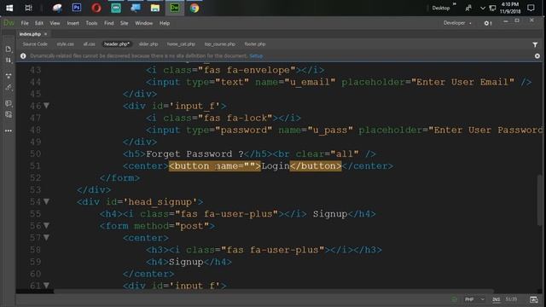This screenshot has height=307, width=546.
Task: Click the Setup link in info bar
Action: click(256, 56)
